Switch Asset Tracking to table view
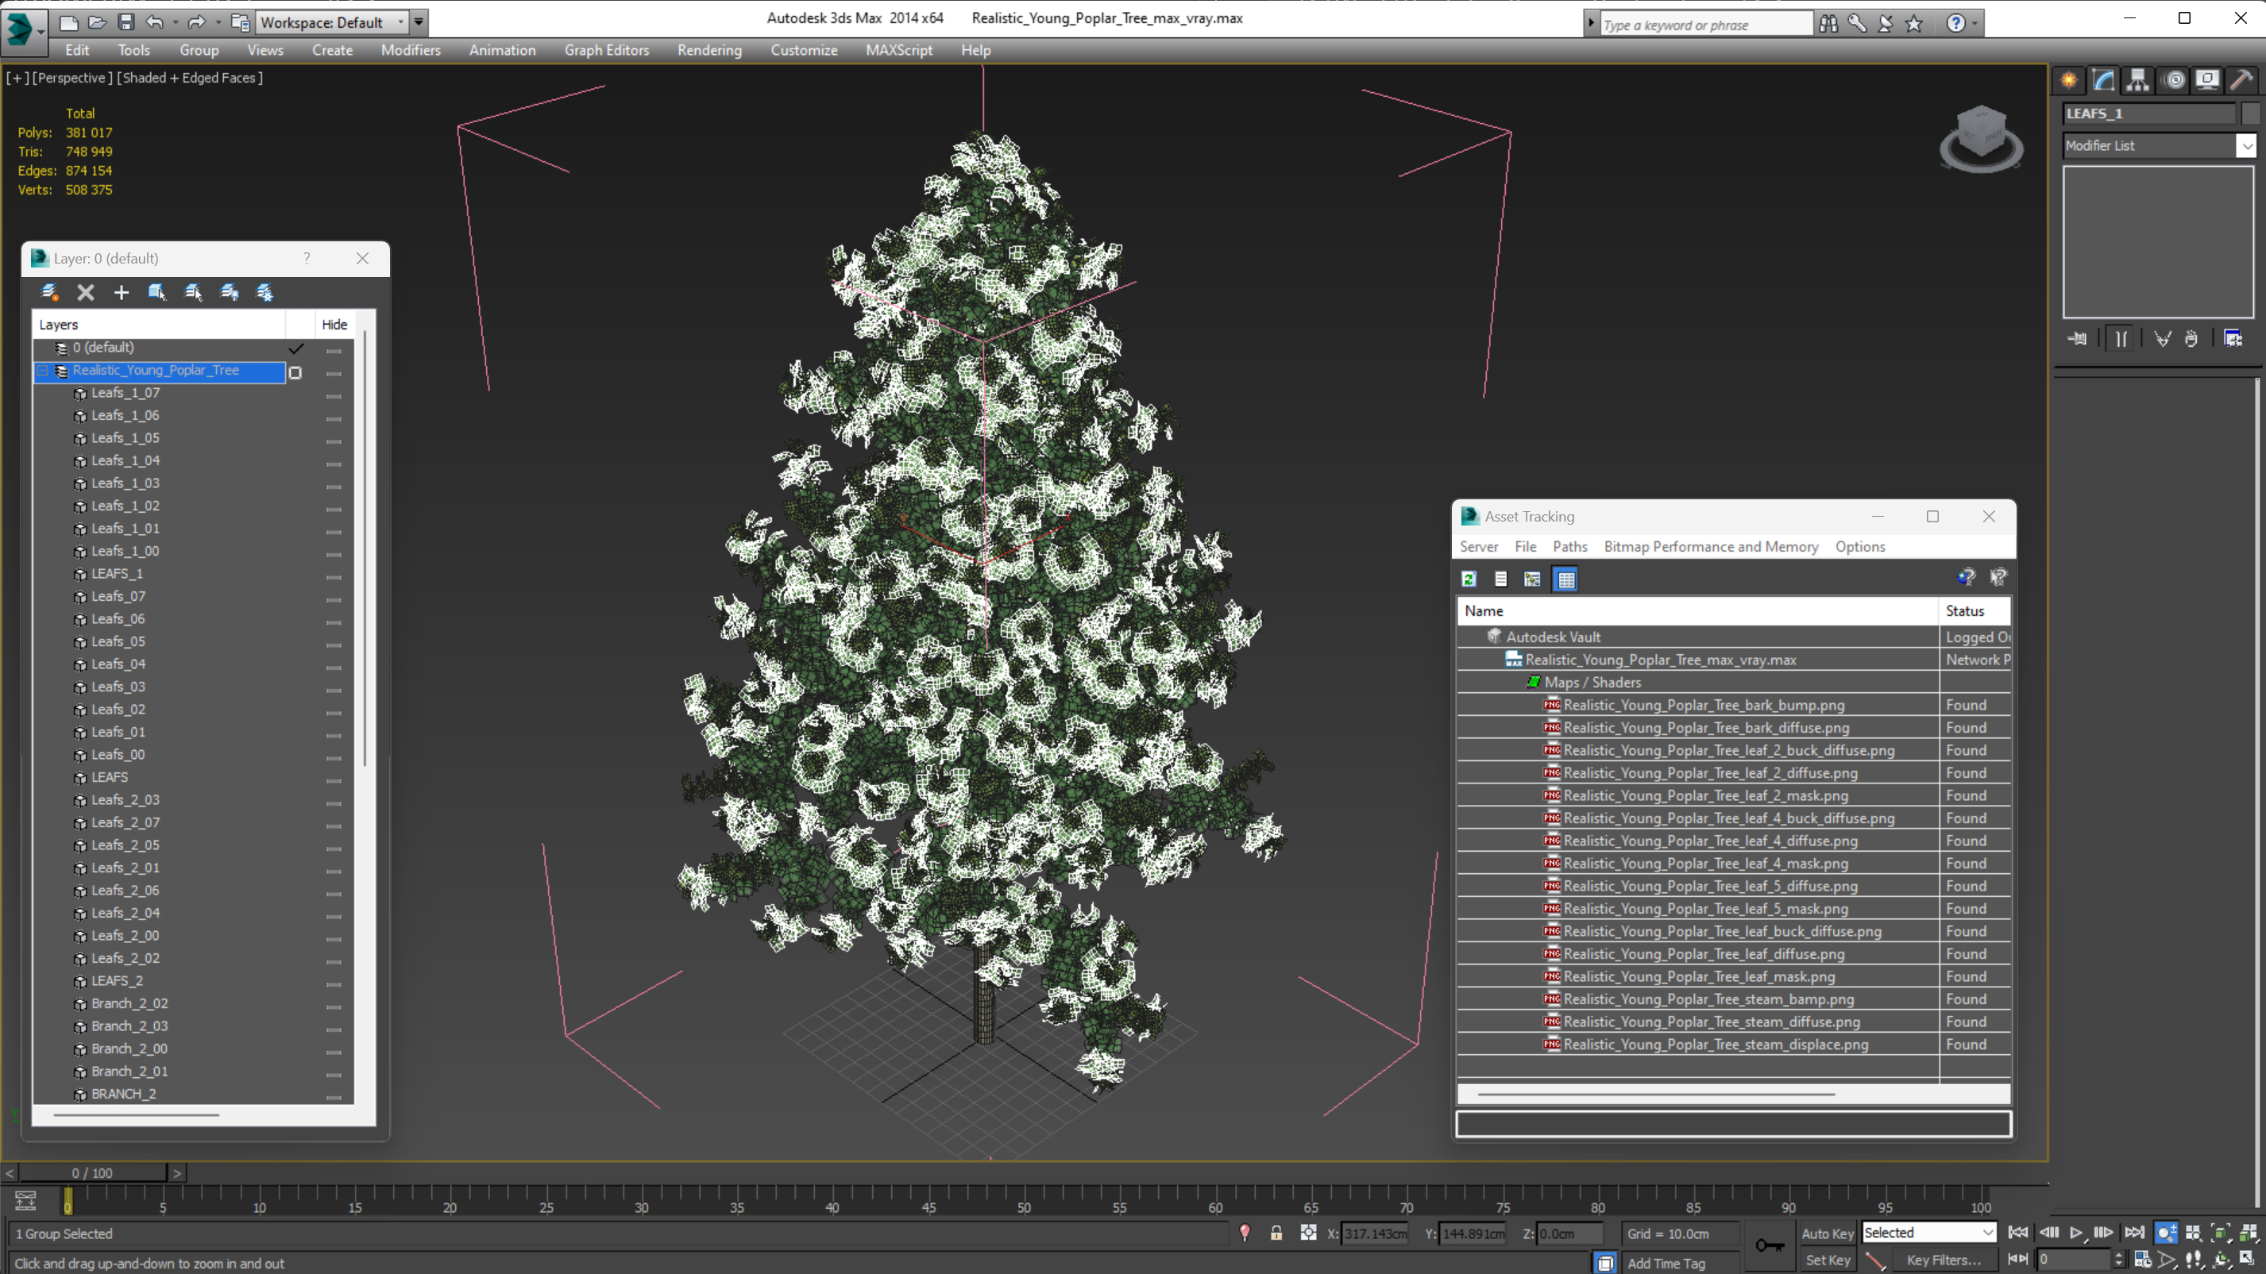2266x1274 pixels. pyautogui.click(x=1565, y=579)
